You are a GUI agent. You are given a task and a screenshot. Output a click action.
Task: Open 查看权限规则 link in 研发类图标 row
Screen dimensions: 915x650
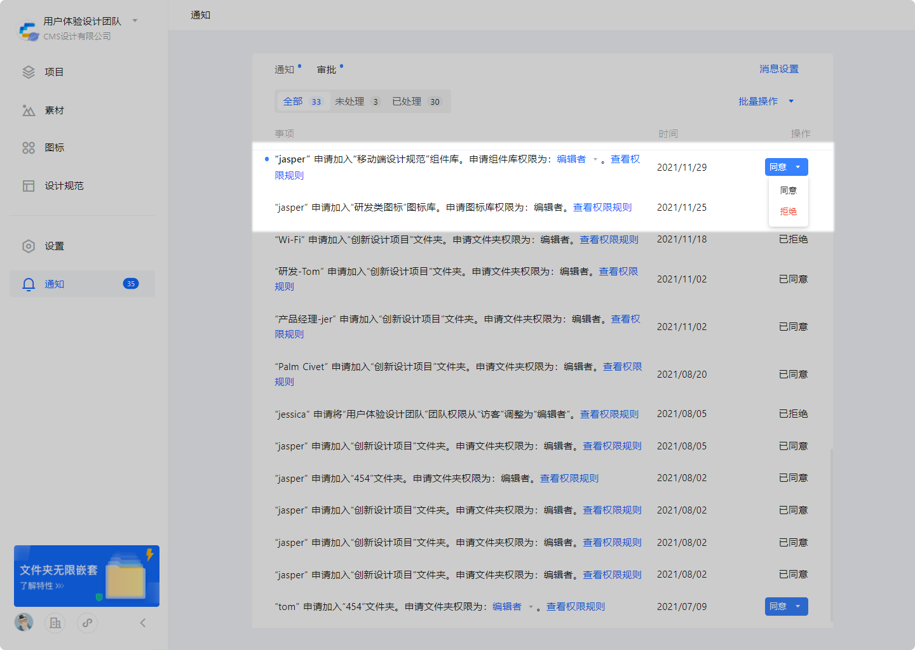[x=602, y=208]
